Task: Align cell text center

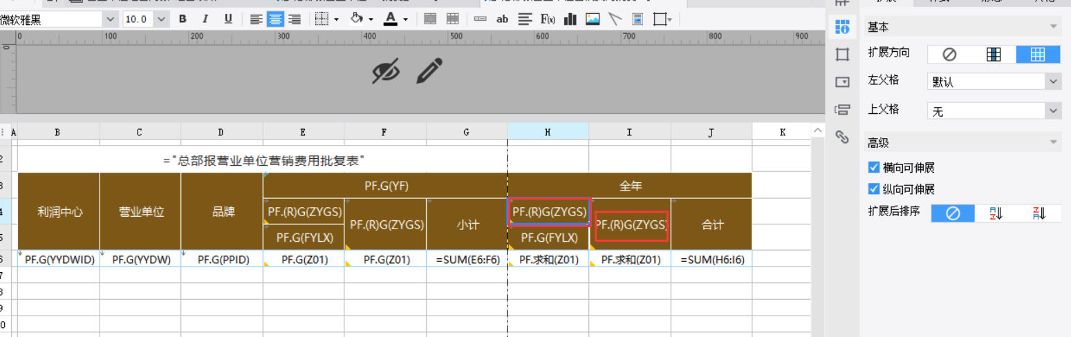Action: (276, 19)
